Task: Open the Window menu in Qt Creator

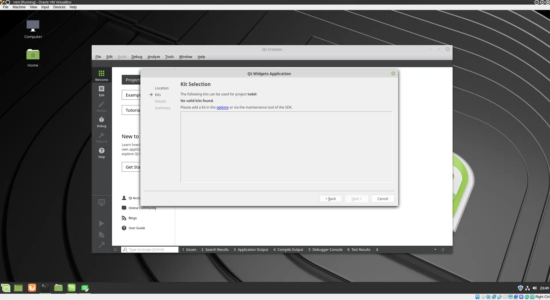Action: tap(186, 57)
